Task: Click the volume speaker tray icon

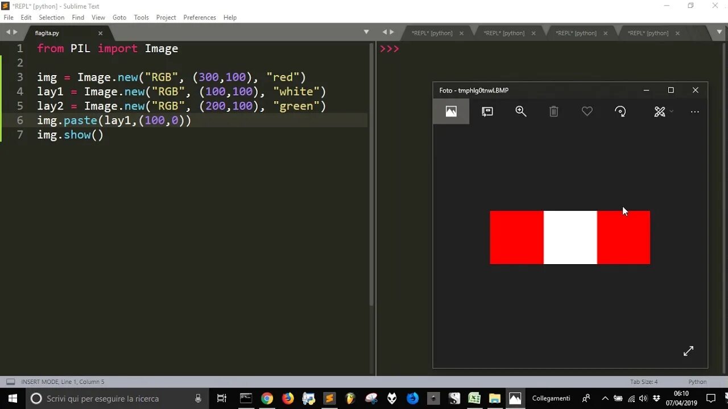Action: click(x=643, y=398)
